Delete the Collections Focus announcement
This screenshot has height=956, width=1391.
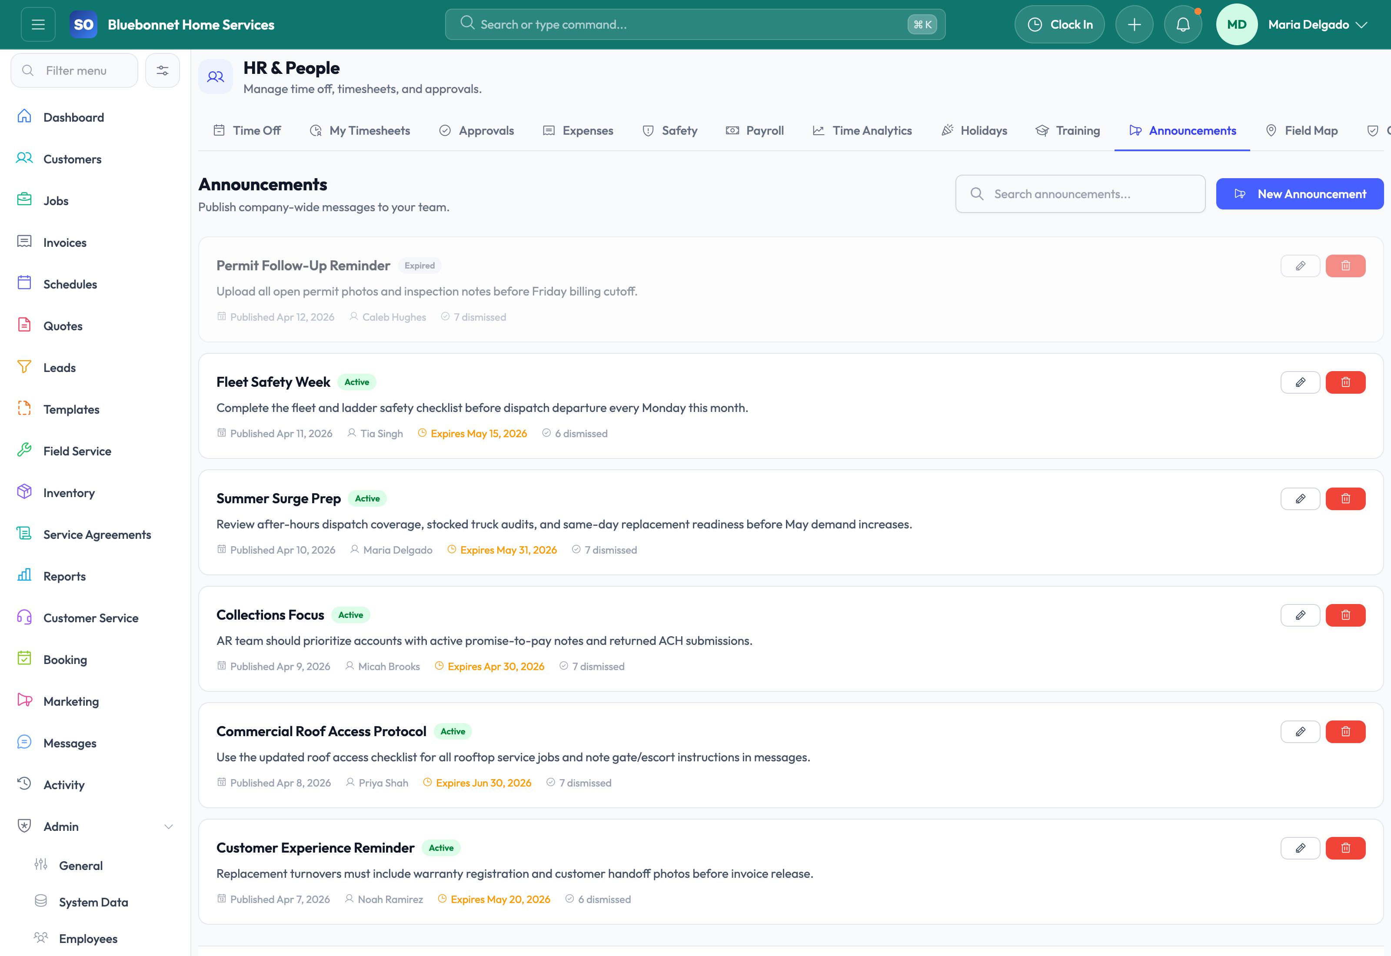tap(1345, 615)
